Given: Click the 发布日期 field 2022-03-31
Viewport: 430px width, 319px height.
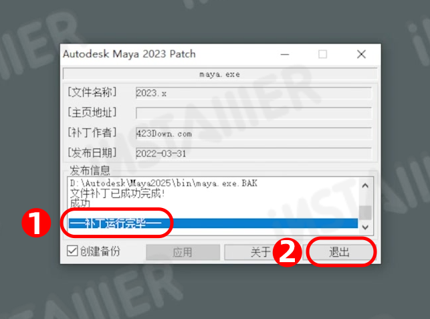Looking at the screenshot, I should 253,154.
